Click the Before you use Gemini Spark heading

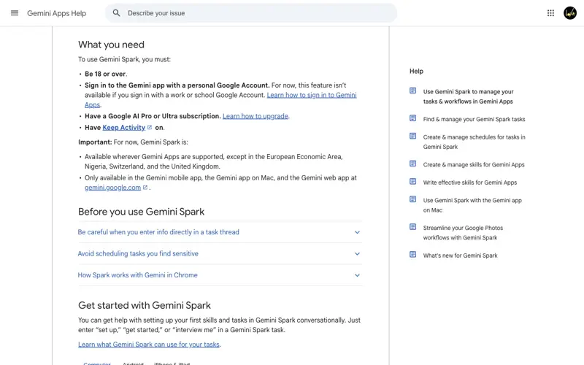click(141, 212)
